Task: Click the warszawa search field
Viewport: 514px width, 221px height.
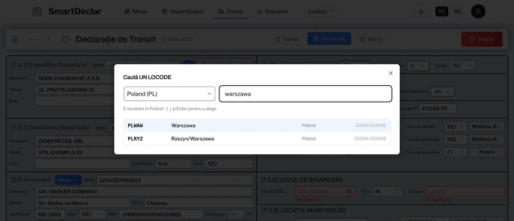Action: click(x=306, y=94)
